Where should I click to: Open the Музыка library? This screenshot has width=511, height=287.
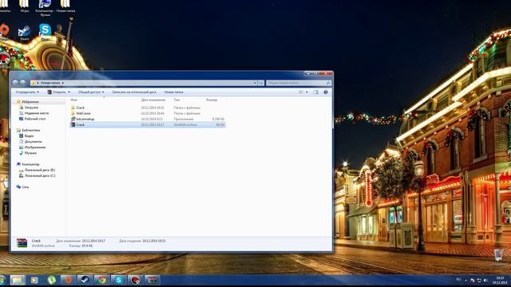point(30,152)
